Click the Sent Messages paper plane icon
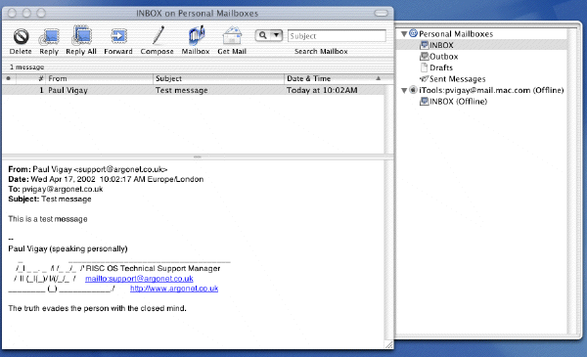 (425, 79)
